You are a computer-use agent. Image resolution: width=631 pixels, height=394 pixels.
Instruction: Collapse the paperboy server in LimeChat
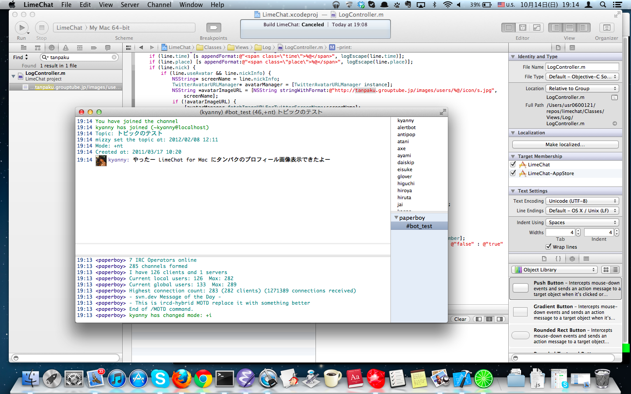pyautogui.click(x=396, y=218)
